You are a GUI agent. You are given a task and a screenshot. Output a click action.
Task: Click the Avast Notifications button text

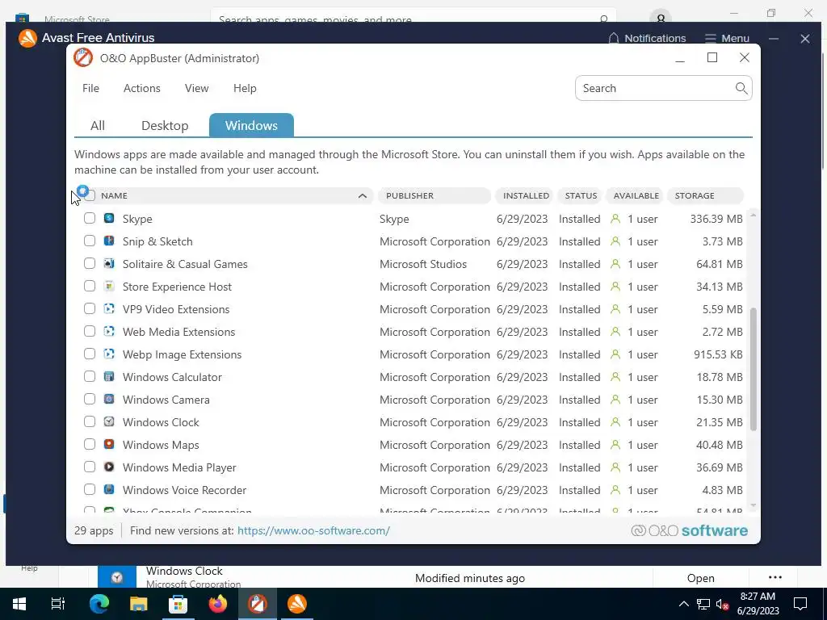click(x=655, y=39)
